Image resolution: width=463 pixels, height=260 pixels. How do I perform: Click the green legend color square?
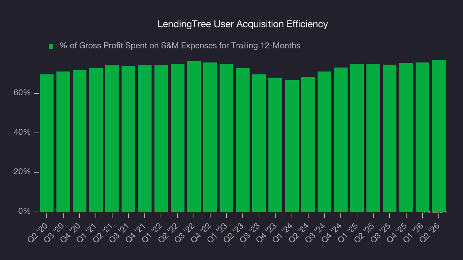pyautogui.click(x=51, y=46)
